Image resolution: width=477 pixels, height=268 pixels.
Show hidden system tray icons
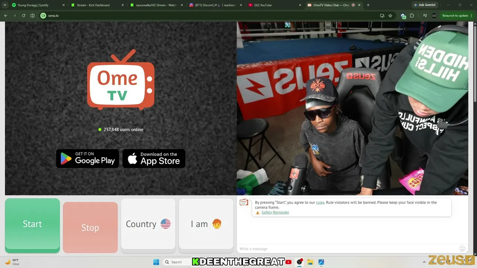[424, 262]
